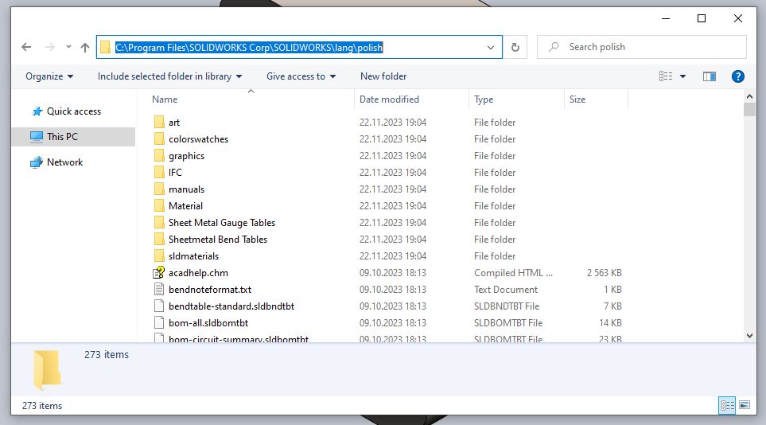Viewport: 766px width, 425px height.
Task: Click the colorswatches folder icon
Action: (159, 139)
